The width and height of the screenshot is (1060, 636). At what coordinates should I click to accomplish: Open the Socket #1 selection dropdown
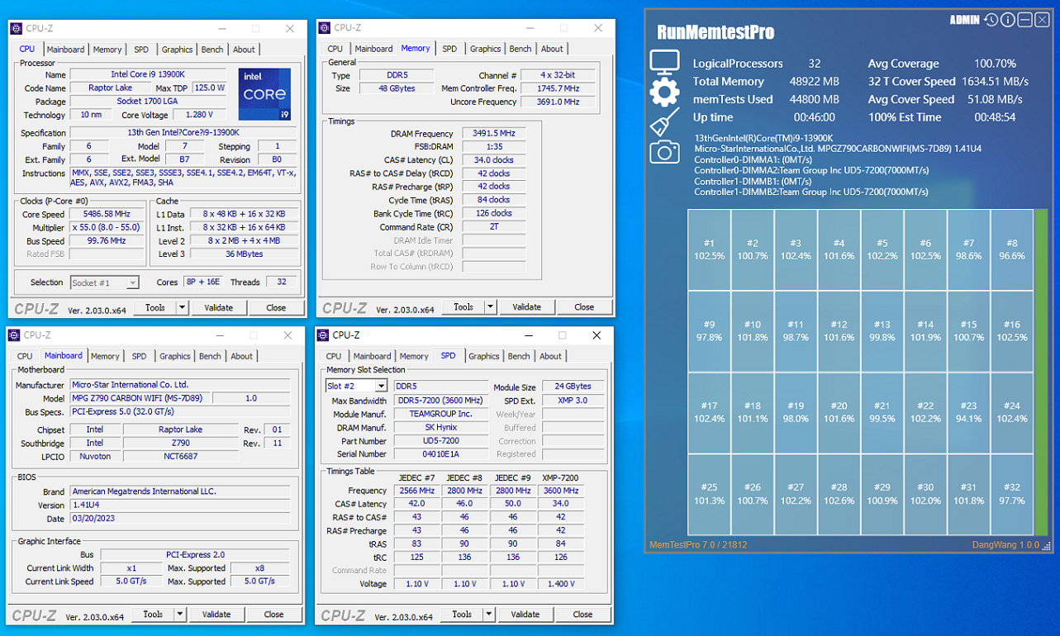point(132,283)
